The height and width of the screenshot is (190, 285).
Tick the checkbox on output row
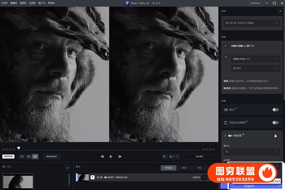204,177
